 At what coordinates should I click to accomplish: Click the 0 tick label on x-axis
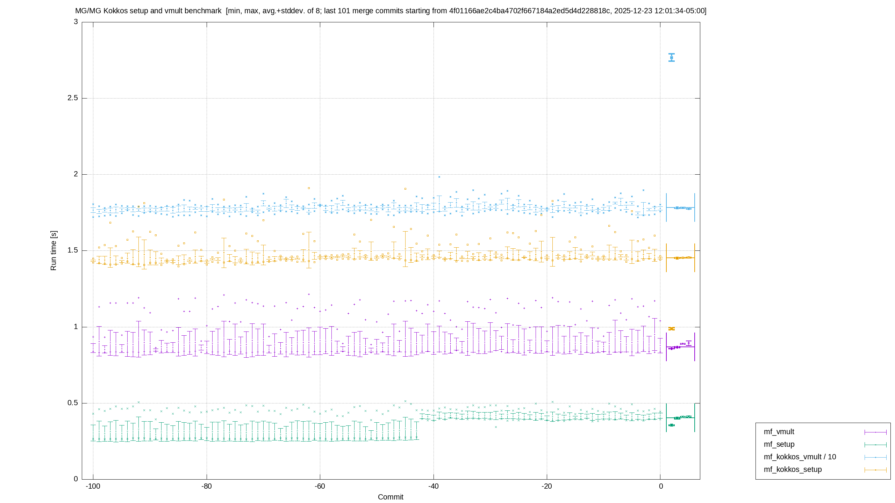[x=661, y=486]
